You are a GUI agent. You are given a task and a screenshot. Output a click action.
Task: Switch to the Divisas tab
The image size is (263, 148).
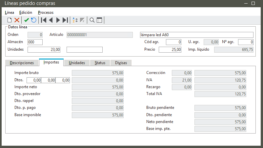tap(121, 63)
